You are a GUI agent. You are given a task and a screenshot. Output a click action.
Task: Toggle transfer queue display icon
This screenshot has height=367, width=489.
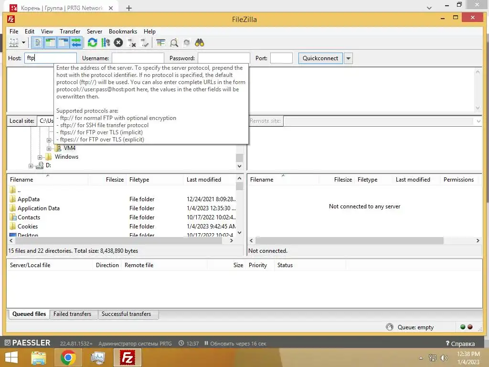click(76, 43)
